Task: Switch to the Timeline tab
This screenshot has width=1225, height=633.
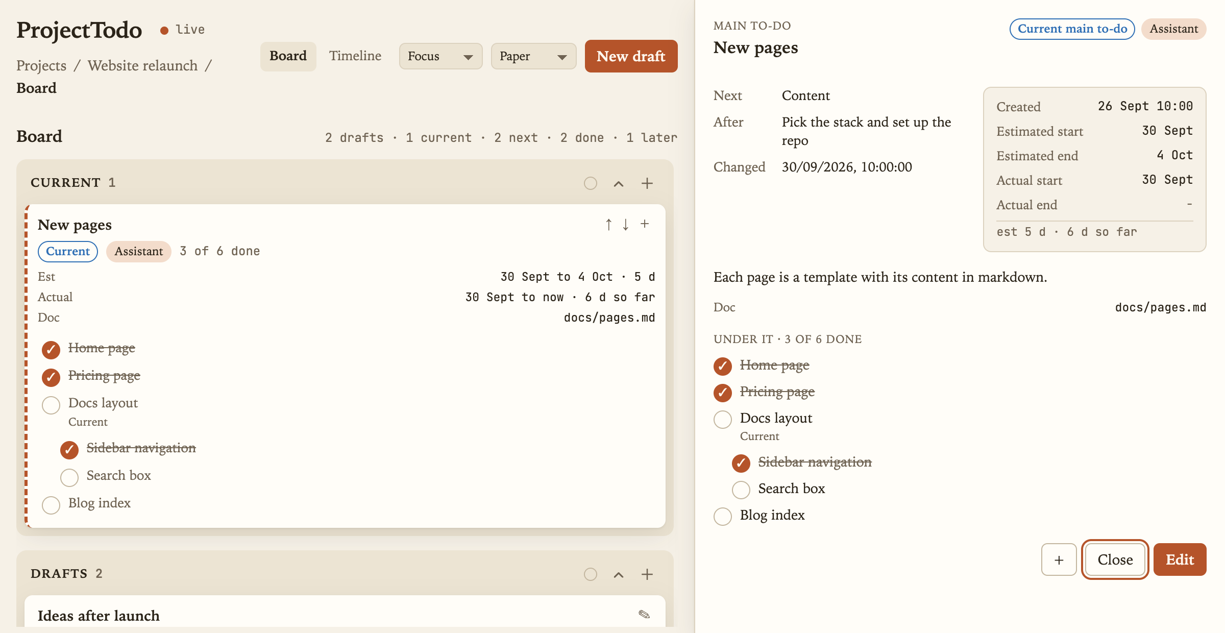Action: (355, 56)
